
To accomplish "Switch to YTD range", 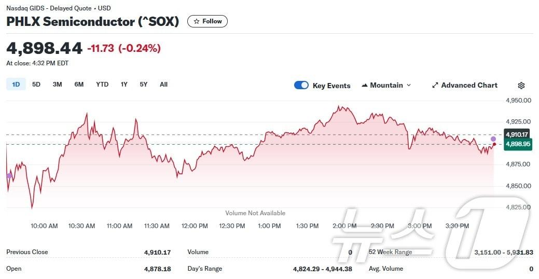I will pyautogui.click(x=102, y=85).
